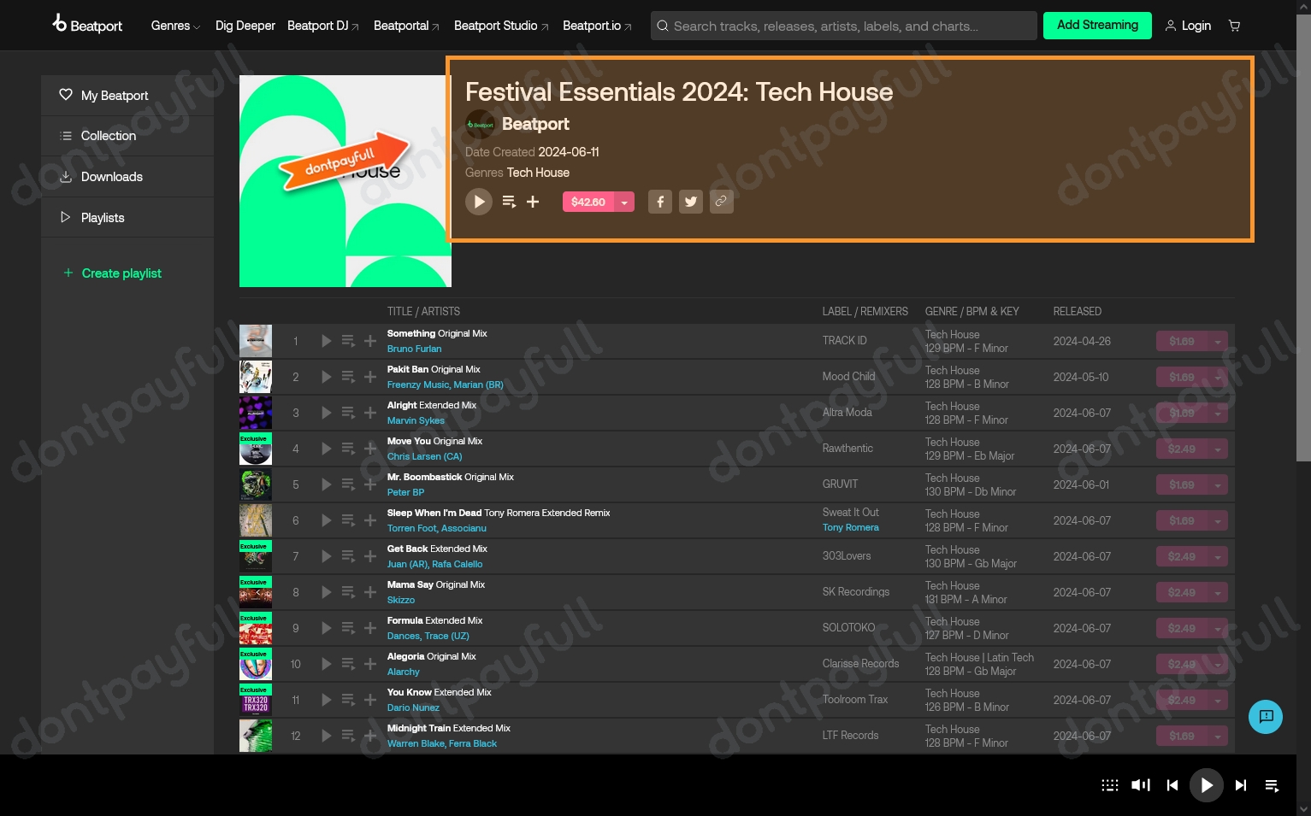Play the Festival Essentials 2024 playlist
Viewport: 1311px width, 816px height.
point(479,202)
